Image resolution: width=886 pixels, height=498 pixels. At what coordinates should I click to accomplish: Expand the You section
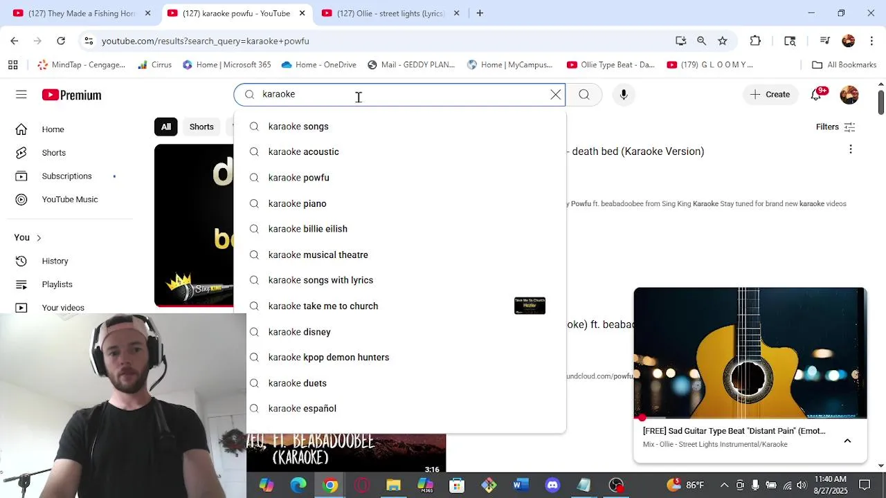(x=28, y=237)
